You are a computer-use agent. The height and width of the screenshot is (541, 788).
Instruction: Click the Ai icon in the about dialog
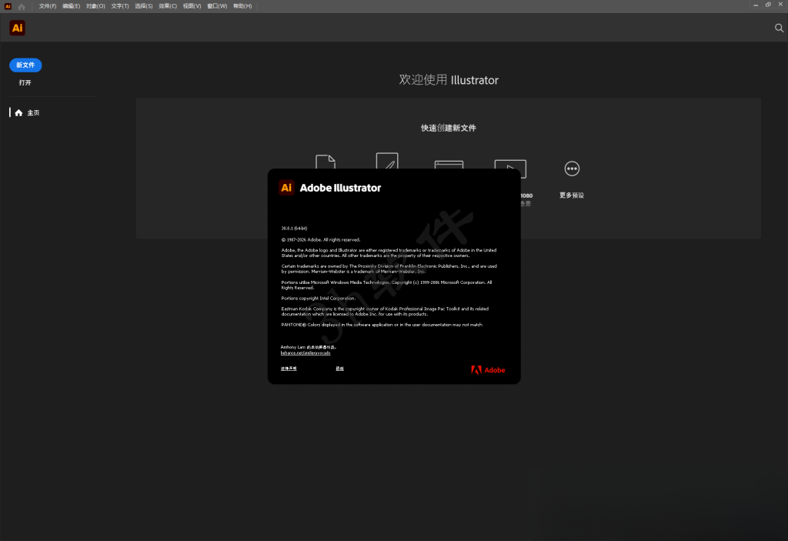pos(286,188)
